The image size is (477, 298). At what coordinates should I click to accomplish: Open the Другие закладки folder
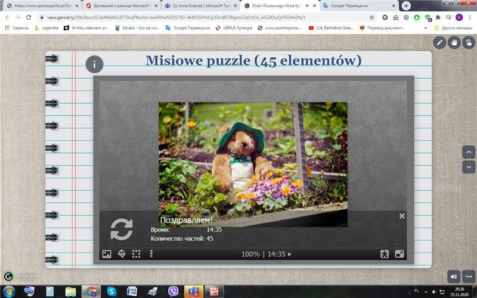[x=453, y=27]
